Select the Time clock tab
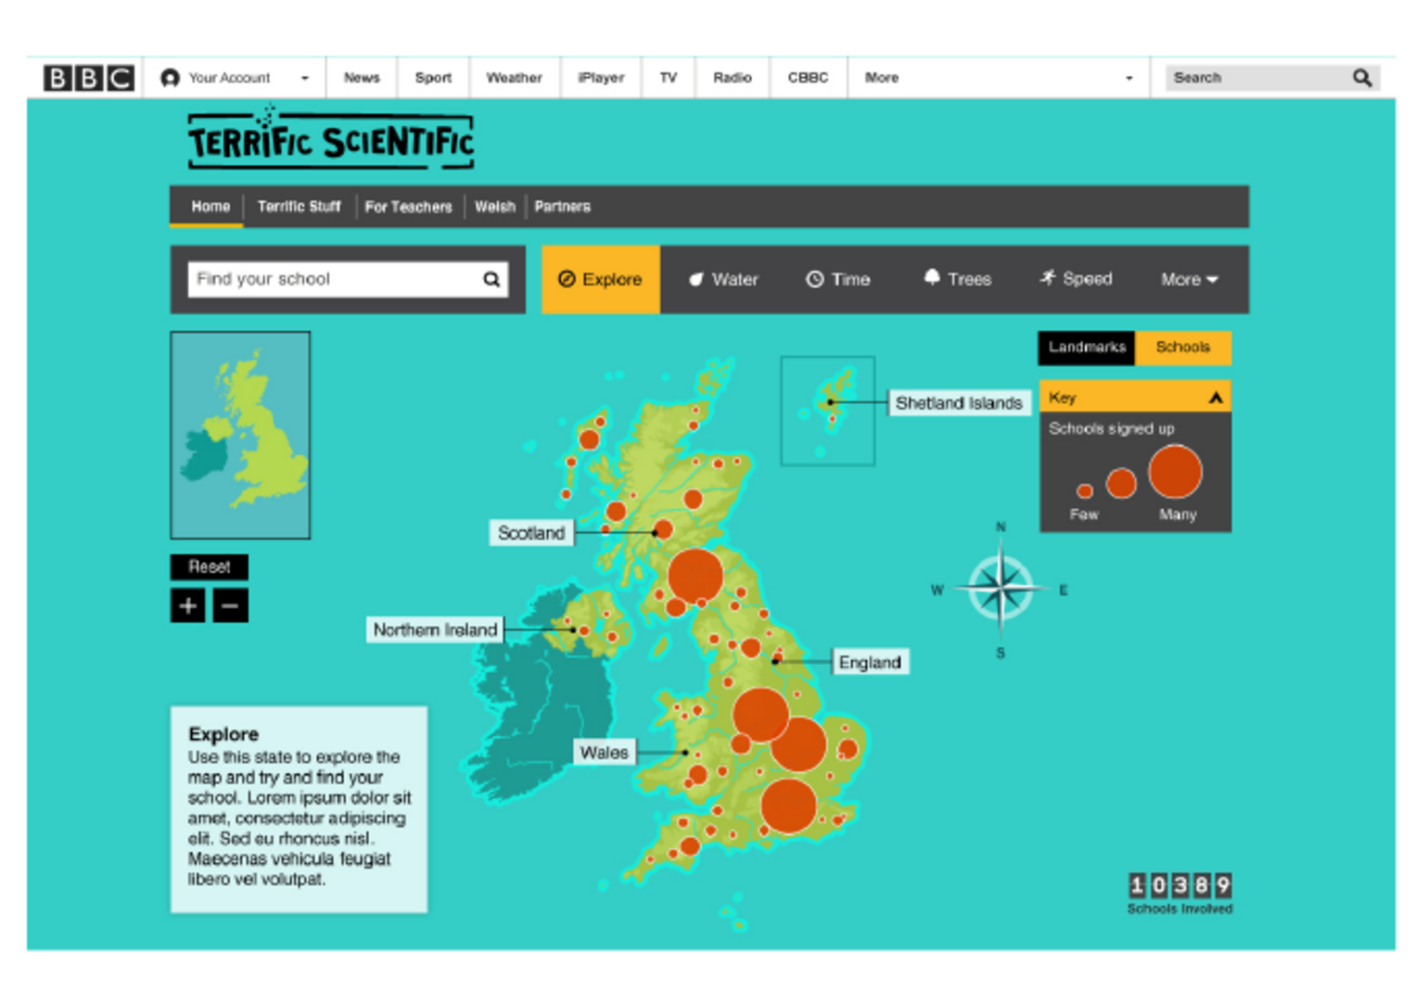 [x=838, y=279]
